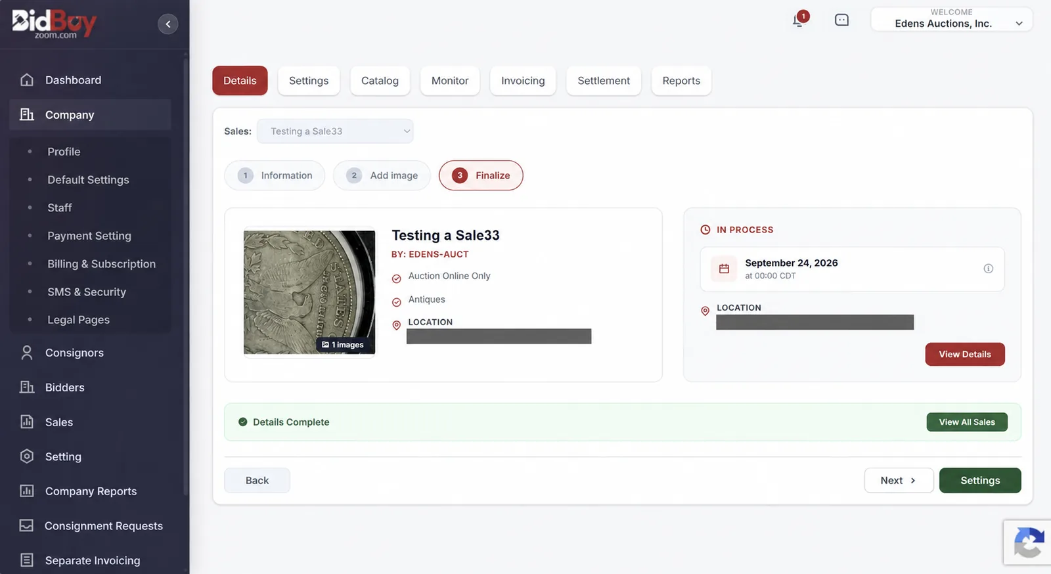
Task: Click the calendar icon next to September 24, 2026
Action: point(724,269)
